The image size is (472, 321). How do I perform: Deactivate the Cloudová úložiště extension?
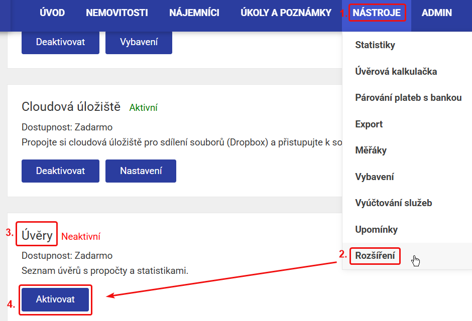pos(60,171)
